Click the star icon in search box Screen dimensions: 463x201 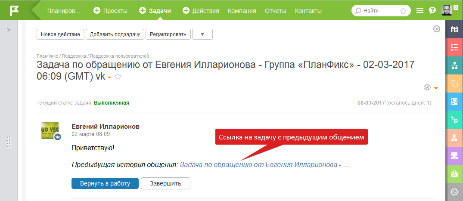403,11
